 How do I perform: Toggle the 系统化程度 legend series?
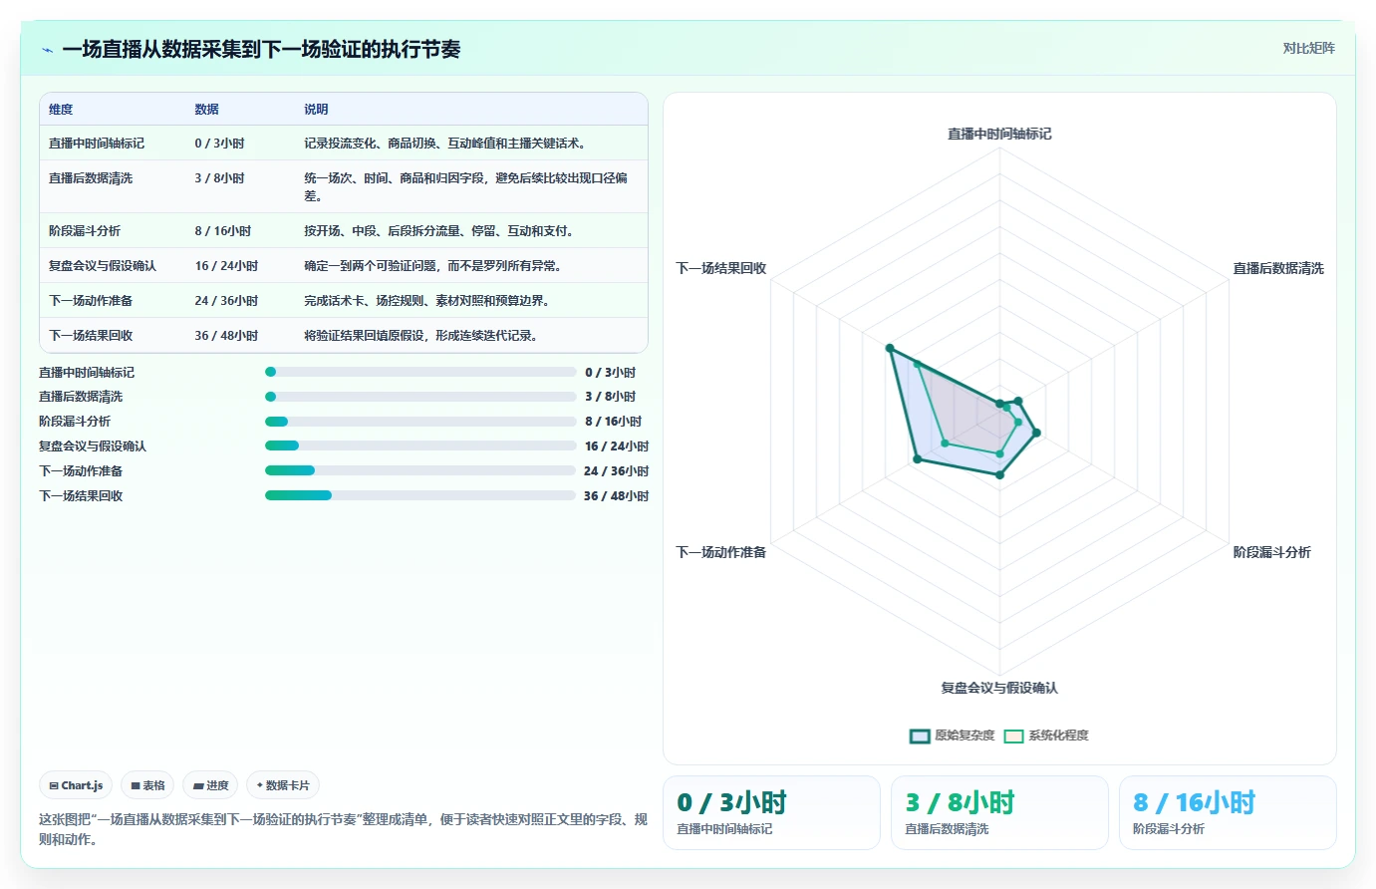pos(1046,736)
